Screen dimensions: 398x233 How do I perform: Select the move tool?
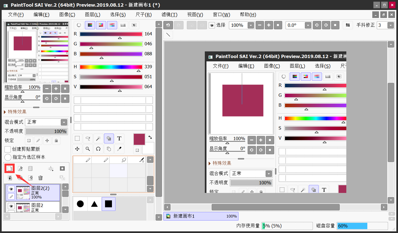click(77, 149)
